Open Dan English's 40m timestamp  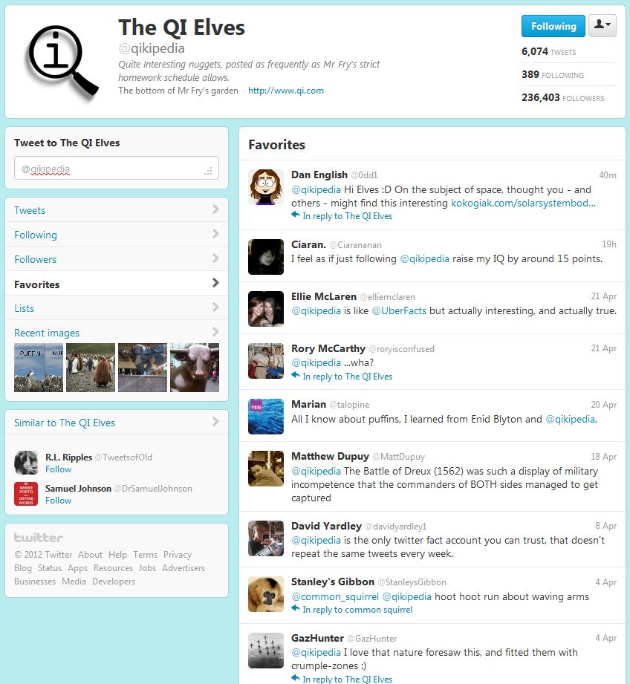point(607,175)
